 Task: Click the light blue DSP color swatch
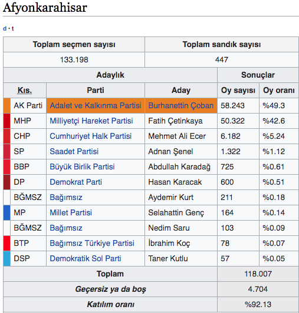pyautogui.click(x=7, y=258)
